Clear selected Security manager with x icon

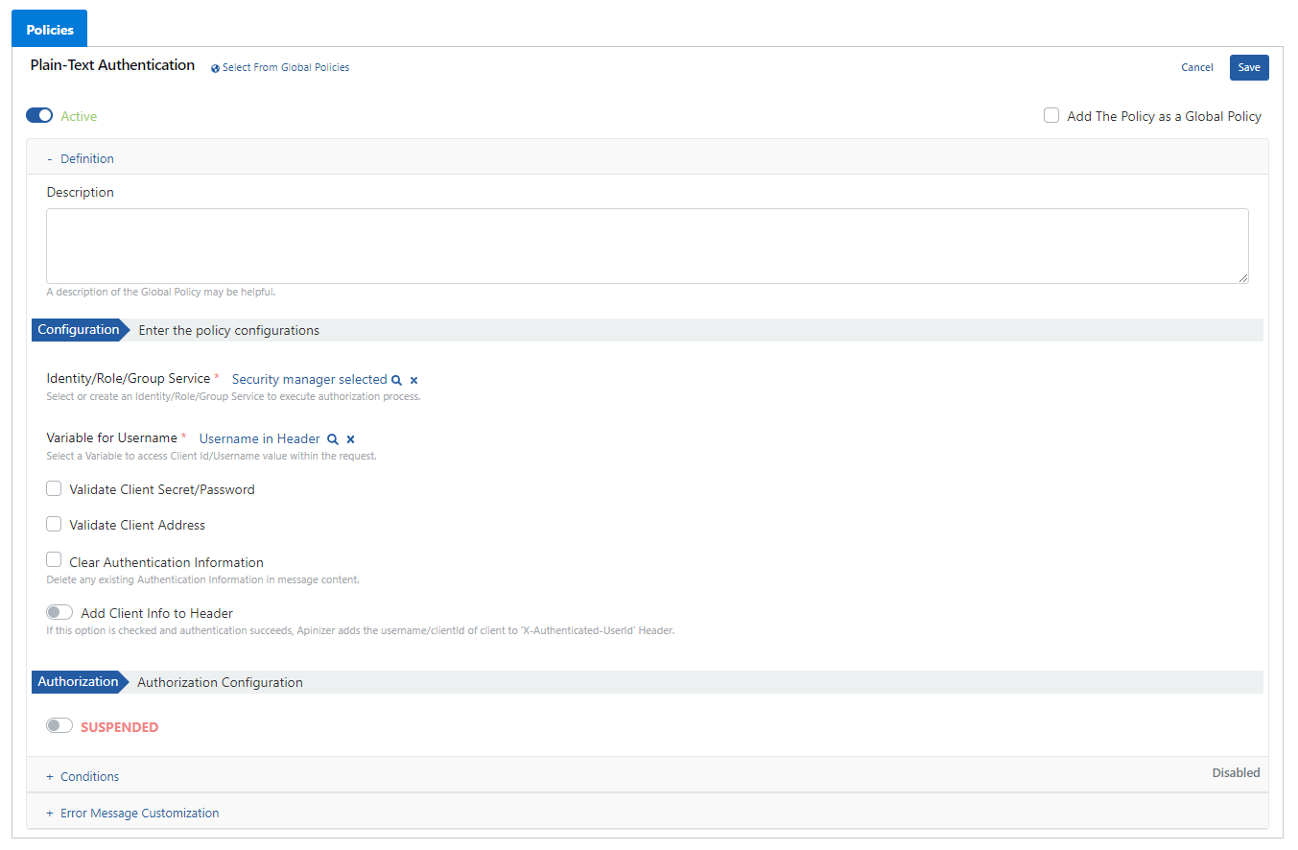coord(413,380)
